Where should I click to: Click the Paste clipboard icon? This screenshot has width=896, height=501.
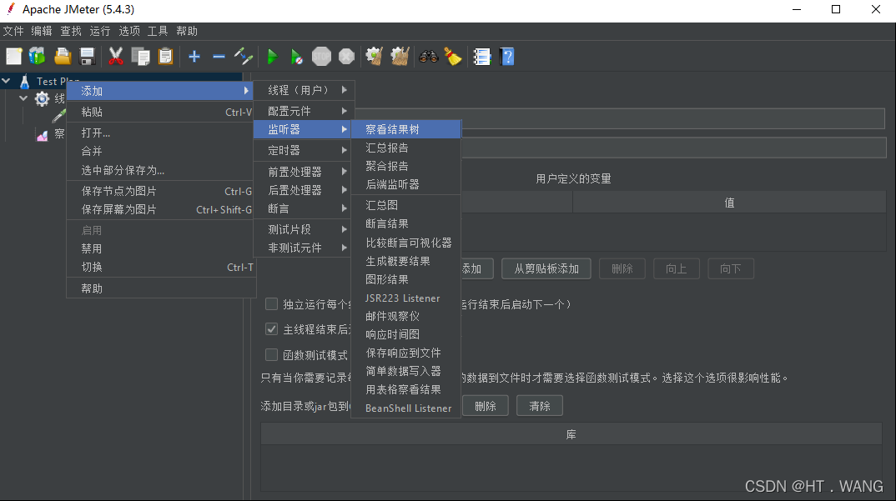point(165,57)
